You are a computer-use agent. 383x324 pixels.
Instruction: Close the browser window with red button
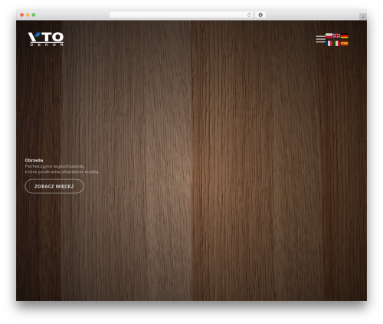(22, 15)
